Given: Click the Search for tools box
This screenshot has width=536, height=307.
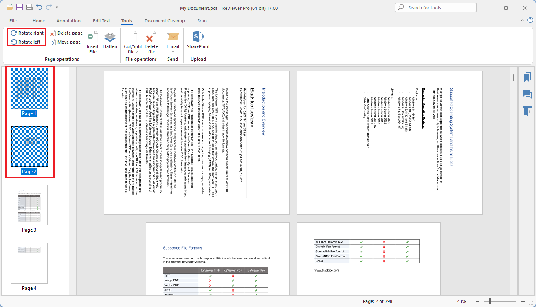Looking at the screenshot, I should (x=436, y=8).
